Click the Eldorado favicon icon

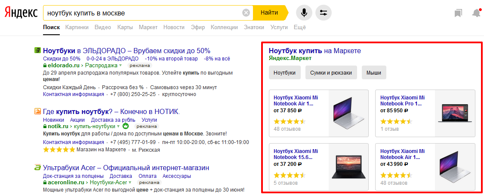click(37, 50)
